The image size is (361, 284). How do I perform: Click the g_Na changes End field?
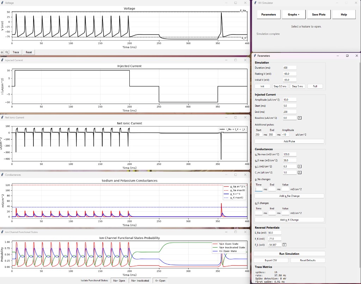[x=272, y=189]
